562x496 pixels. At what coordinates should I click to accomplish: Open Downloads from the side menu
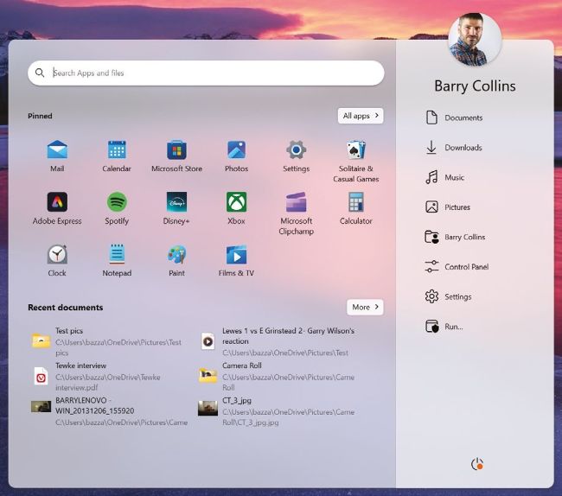point(463,148)
